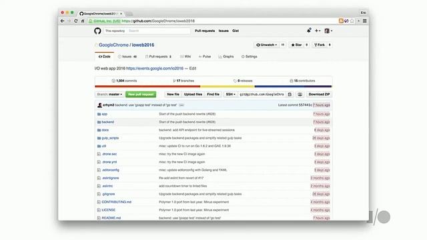View the 1,004 commits
This screenshot has width=427, height=240.
[x=124, y=81]
